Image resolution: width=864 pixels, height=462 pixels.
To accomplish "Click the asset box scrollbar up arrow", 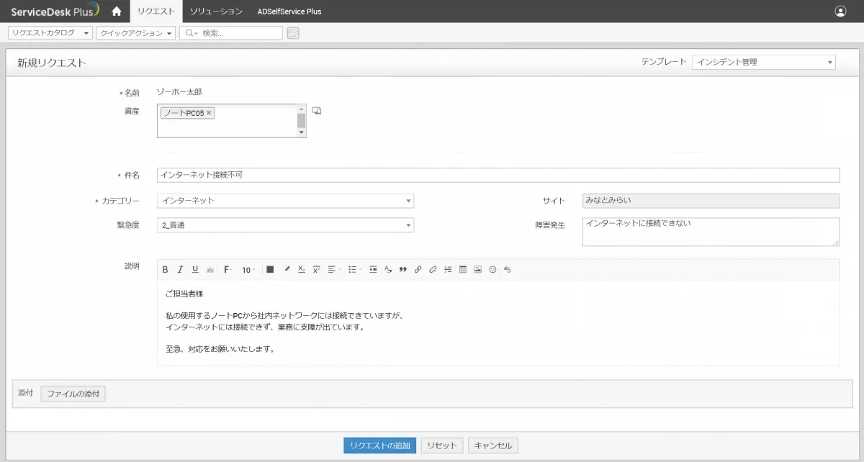I will pos(301,109).
